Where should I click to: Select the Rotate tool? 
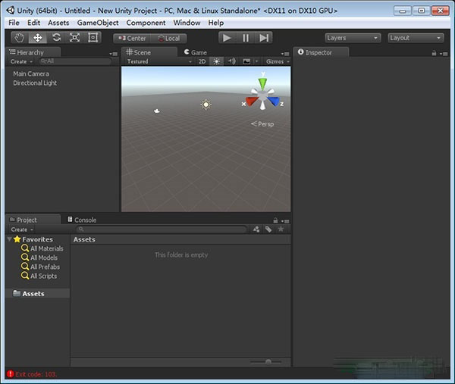pos(56,38)
